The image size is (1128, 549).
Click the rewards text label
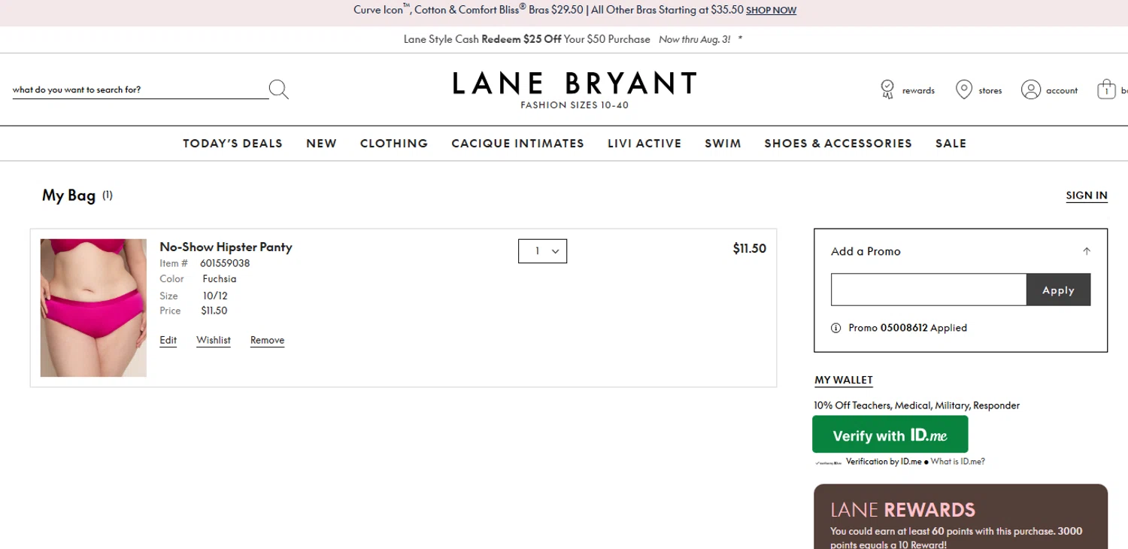pos(918,90)
